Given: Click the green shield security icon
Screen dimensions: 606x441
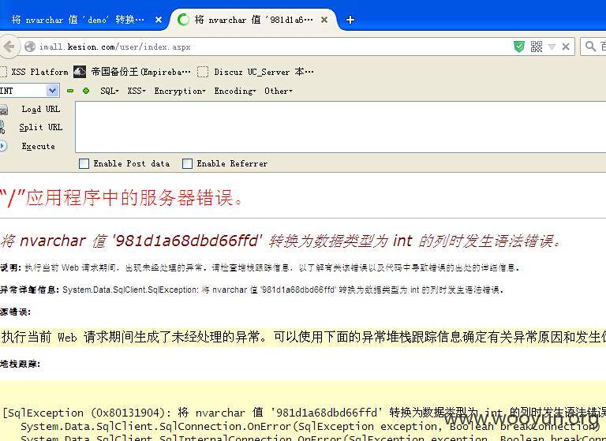Looking at the screenshot, I should point(519,47).
